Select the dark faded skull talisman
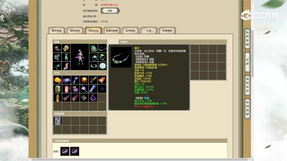287x161 pixels. [x=102, y=89]
